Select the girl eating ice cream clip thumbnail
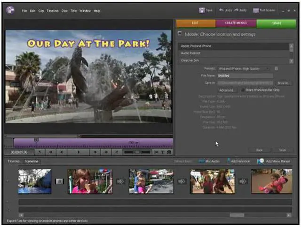Screen dimensions: 301x227 [90, 181]
